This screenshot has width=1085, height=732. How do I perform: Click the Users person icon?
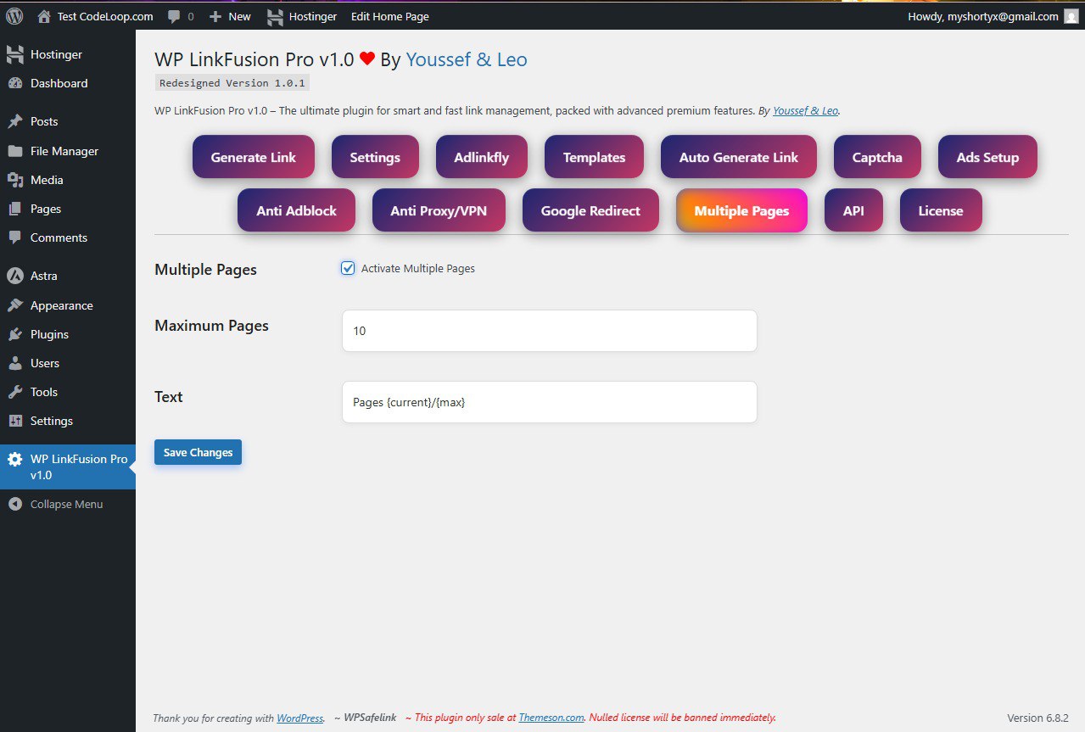pyautogui.click(x=15, y=363)
